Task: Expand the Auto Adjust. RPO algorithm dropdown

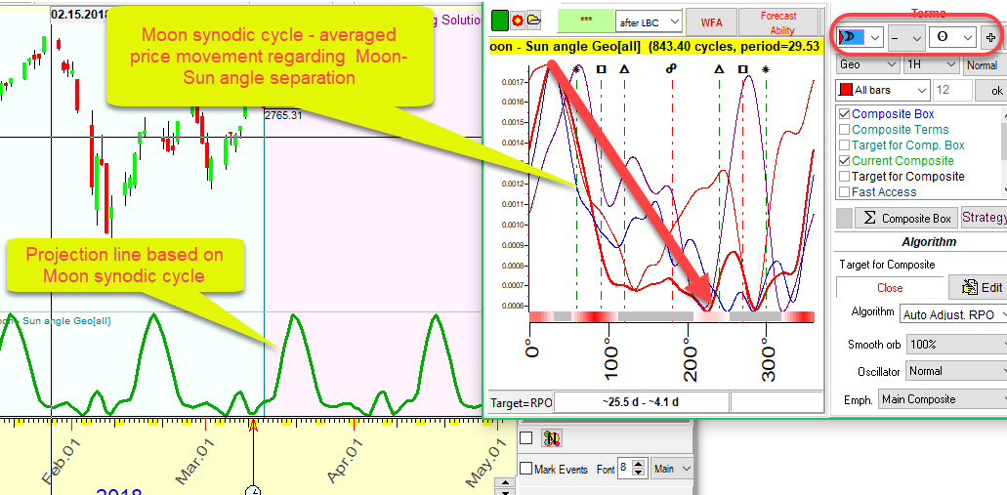Action: click(x=952, y=315)
